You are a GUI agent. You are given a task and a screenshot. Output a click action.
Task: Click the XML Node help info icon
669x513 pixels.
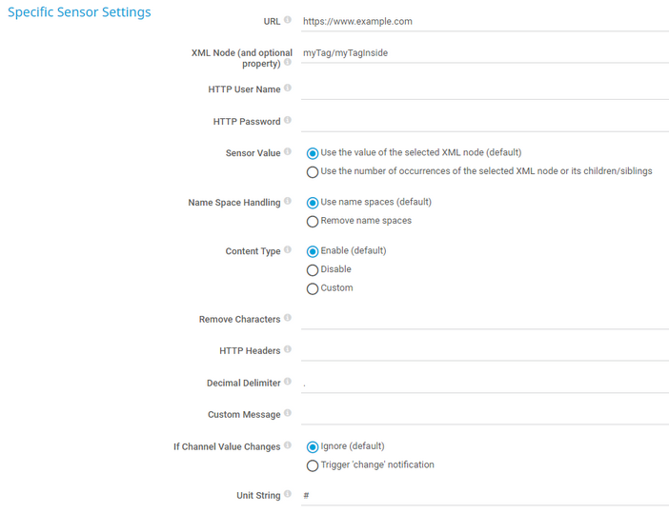click(x=288, y=63)
